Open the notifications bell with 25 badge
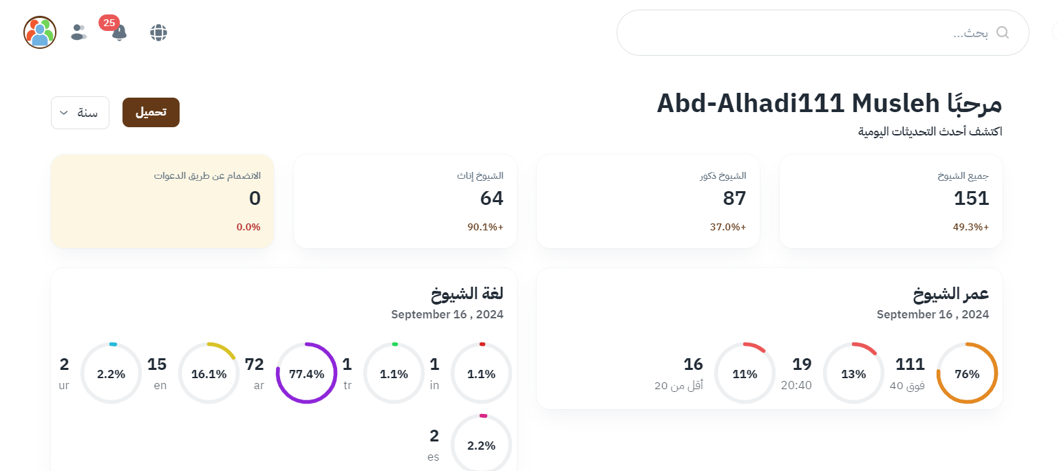Viewport: 1057px width, 471px height. click(119, 32)
